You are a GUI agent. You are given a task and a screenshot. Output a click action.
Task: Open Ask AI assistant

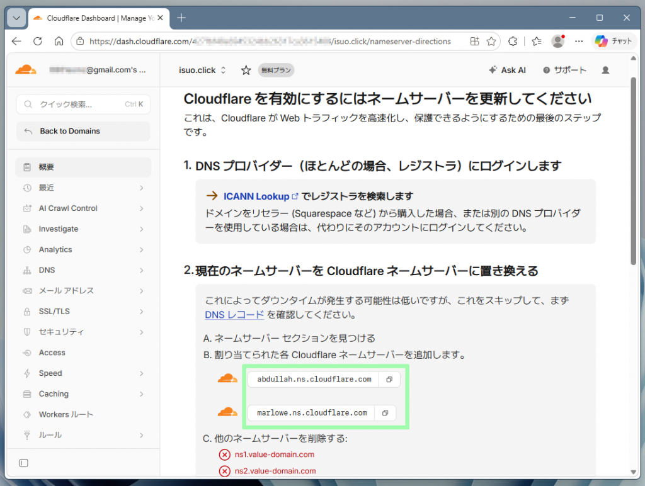click(x=507, y=71)
